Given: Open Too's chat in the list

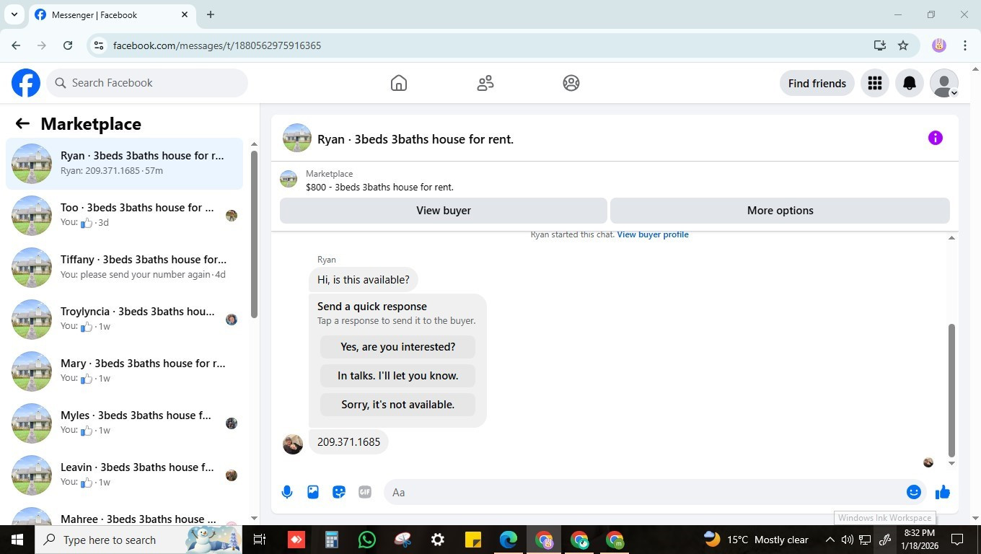Looking at the screenshot, I should click(125, 216).
